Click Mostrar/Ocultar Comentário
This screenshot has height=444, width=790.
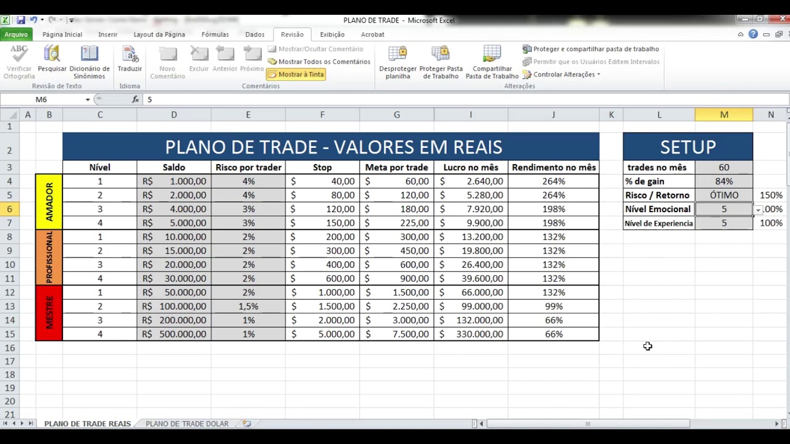pos(315,49)
